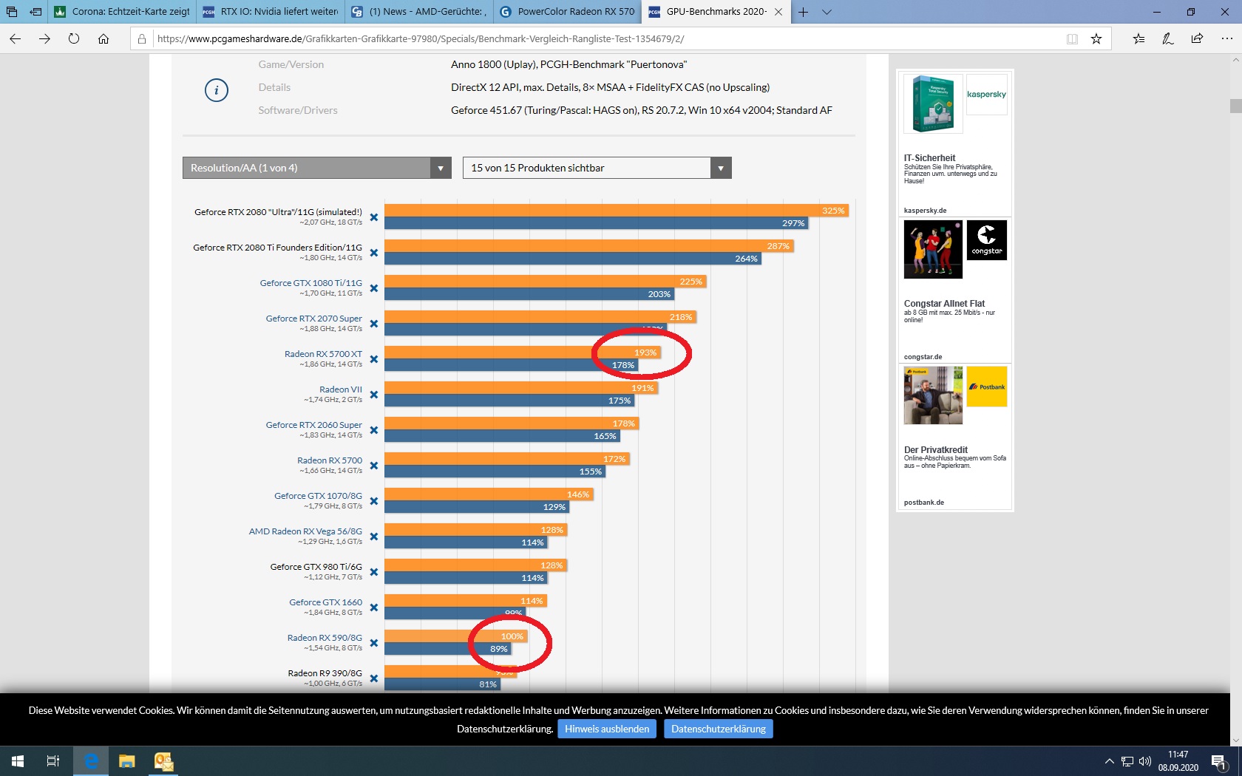
Task: Remove Geforce GTX 1070/8G row
Action: 374,501
